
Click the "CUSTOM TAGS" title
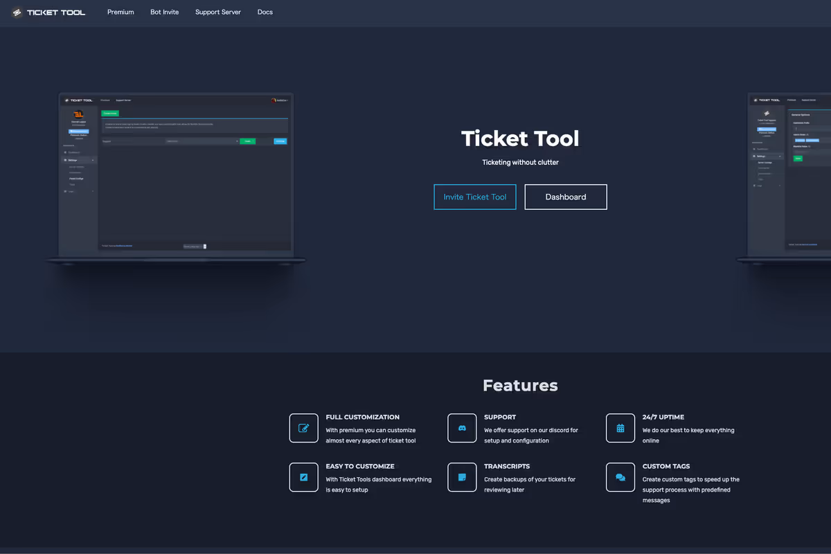(x=666, y=467)
